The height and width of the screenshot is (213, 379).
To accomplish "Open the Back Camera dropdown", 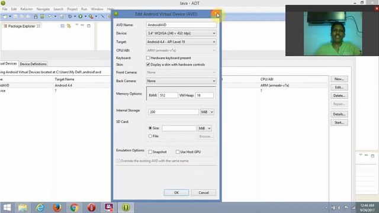I will point(181,81).
